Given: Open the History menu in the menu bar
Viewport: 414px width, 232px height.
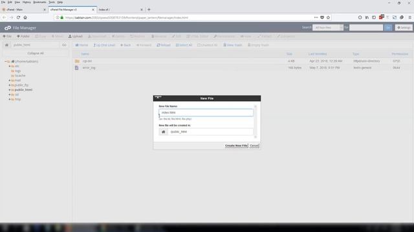Looking at the screenshot, I should [x=27, y=2].
